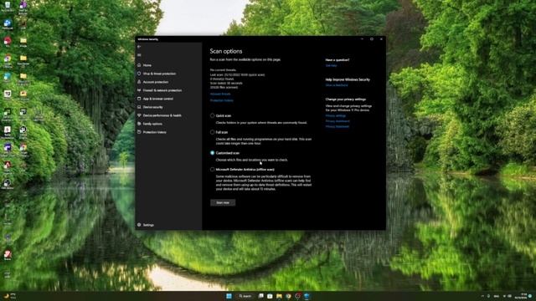The height and width of the screenshot is (301, 536).
Task: Click the weather widget on taskbar
Action: pos(9,296)
